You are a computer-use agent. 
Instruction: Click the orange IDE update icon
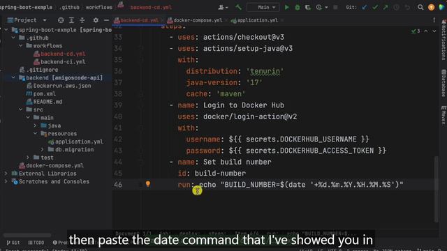click(x=432, y=8)
